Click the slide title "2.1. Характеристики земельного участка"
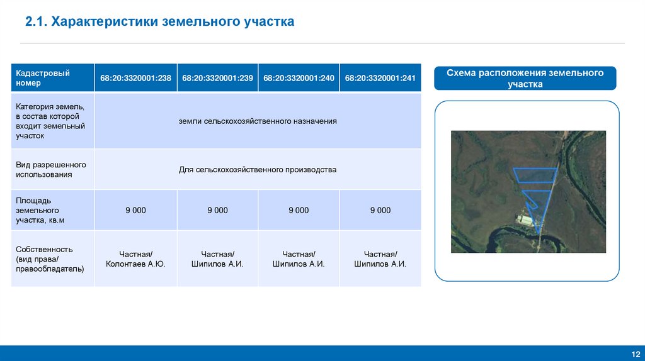The height and width of the screenshot is (361, 645). (159, 21)
